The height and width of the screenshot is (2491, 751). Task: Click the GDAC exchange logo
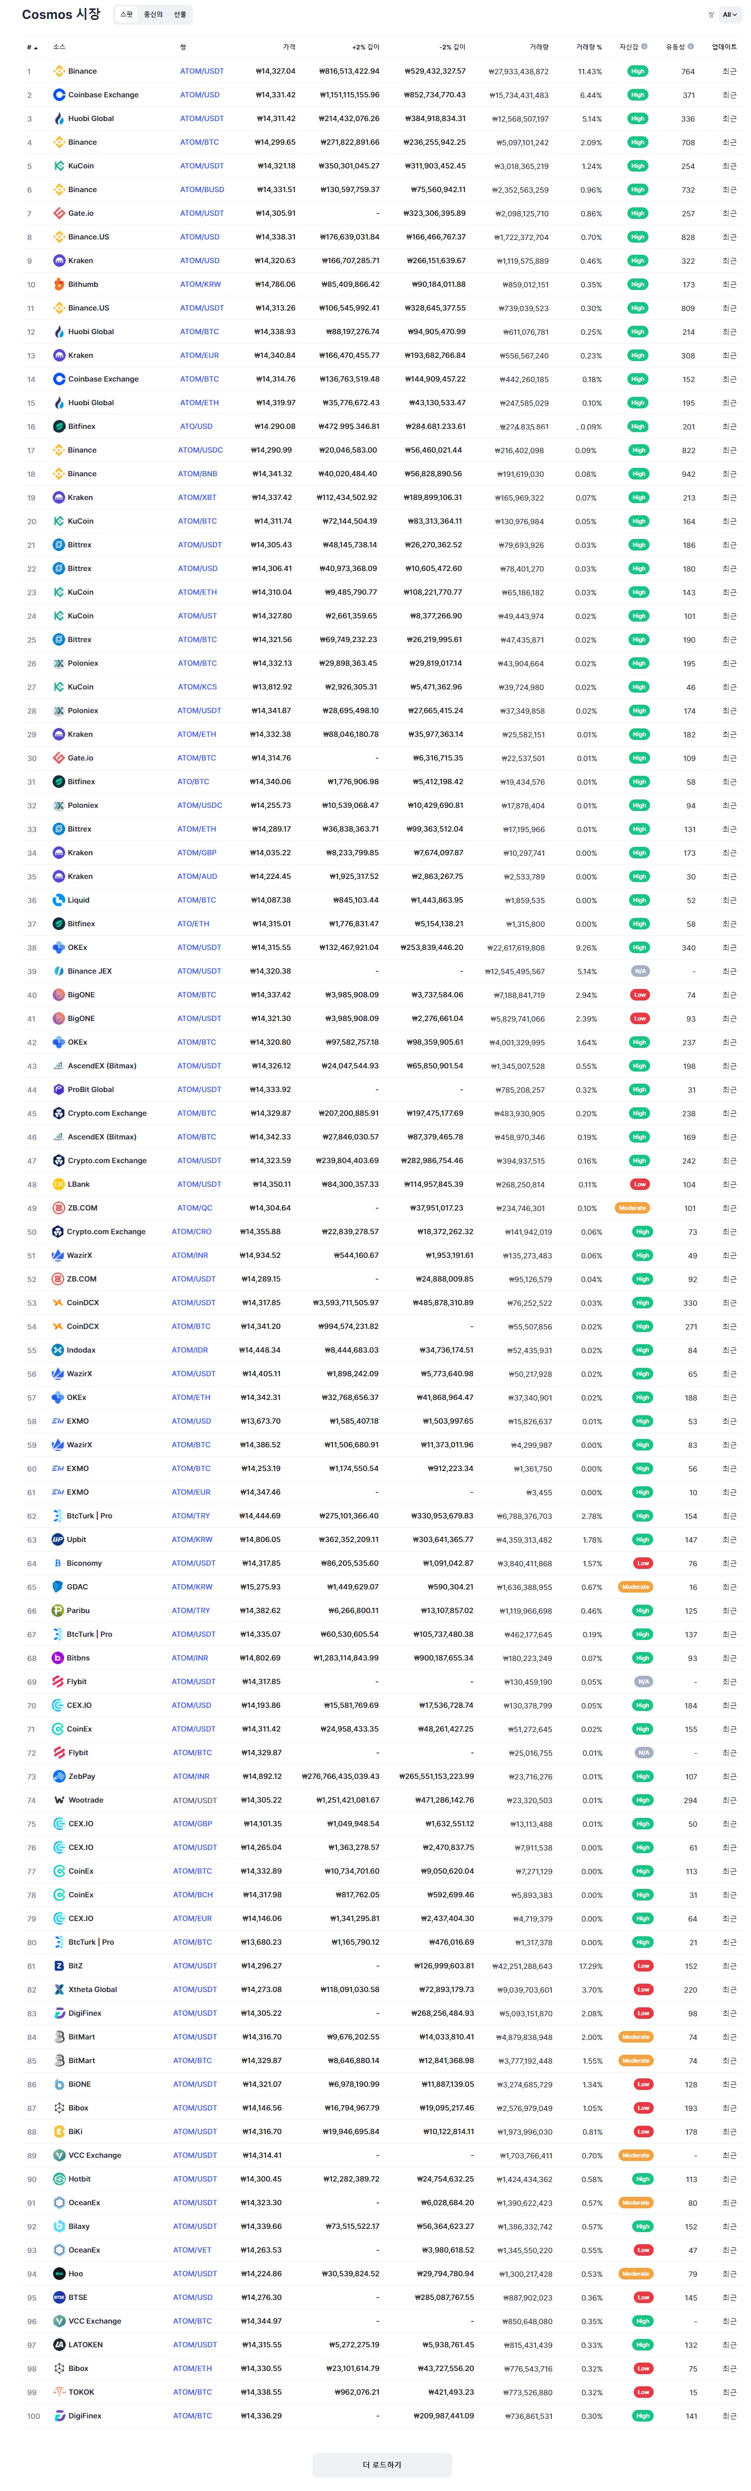click(x=58, y=1587)
